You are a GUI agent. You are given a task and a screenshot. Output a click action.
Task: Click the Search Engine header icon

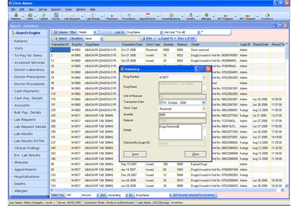(13, 33)
